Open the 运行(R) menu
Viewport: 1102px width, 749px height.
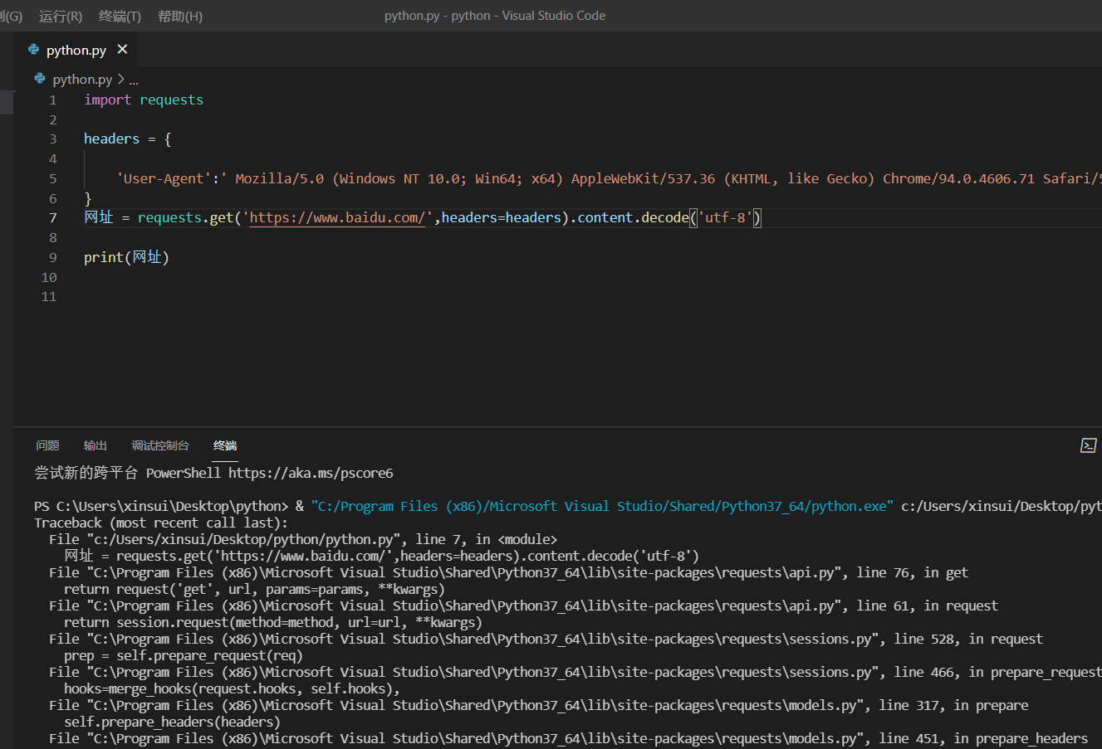(x=61, y=17)
